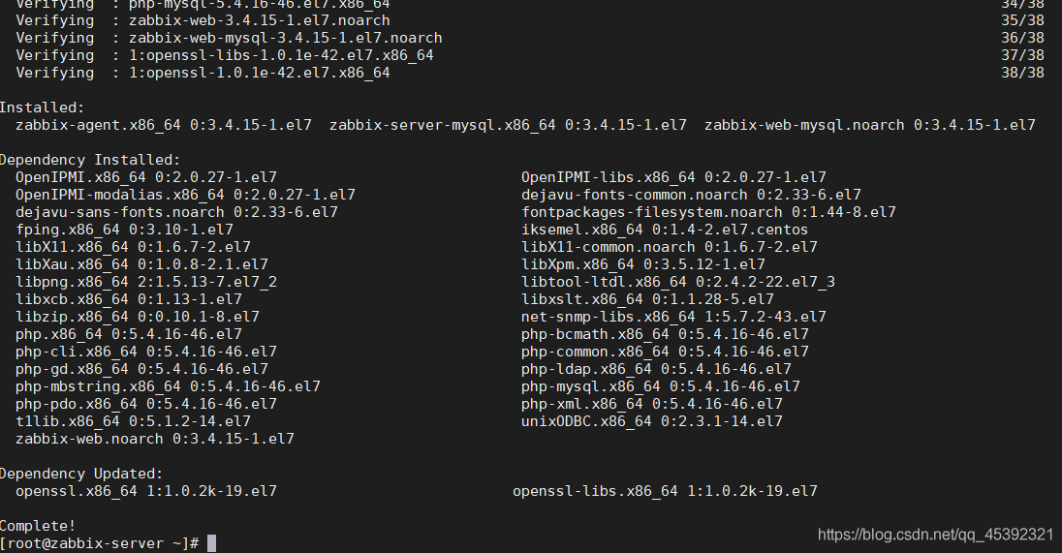This screenshot has height=553, width=1062.
Task: Click the iksemel.x86_64 centos package line
Action: (665, 230)
